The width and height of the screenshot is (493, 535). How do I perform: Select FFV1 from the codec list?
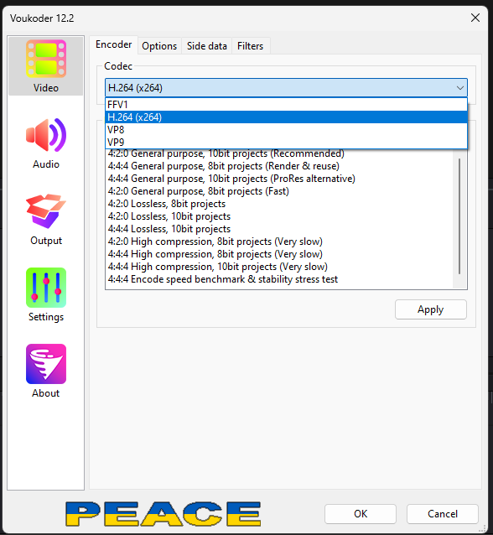(x=286, y=105)
